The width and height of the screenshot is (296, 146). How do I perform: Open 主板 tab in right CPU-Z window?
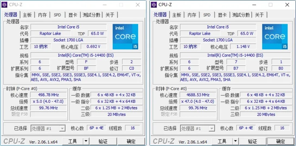point(177,15)
